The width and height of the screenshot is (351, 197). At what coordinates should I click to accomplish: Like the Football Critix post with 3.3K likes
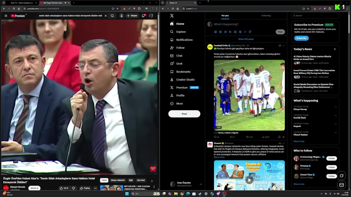(x=249, y=137)
